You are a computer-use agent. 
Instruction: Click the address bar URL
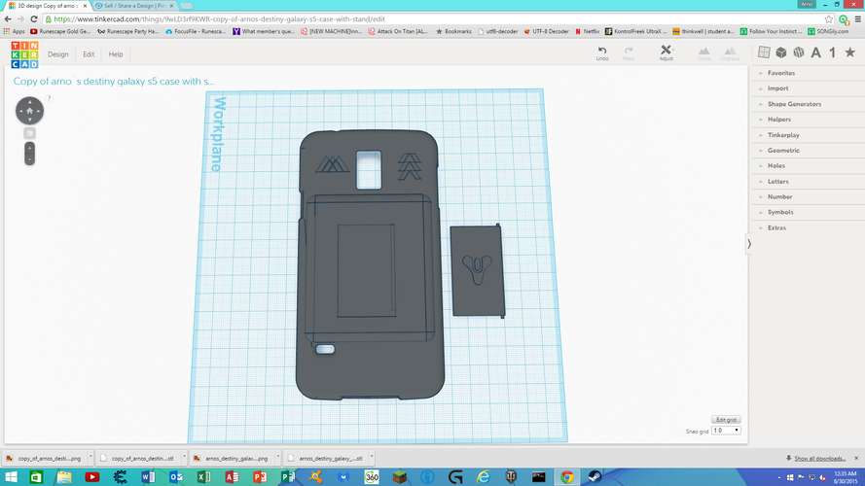pyautogui.click(x=219, y=19)
